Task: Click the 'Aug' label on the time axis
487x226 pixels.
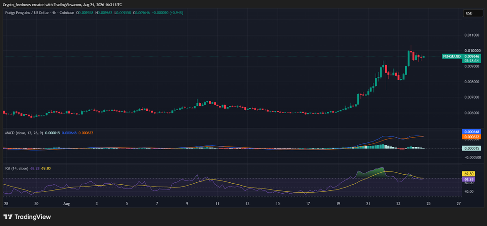Action: point(66,204)
